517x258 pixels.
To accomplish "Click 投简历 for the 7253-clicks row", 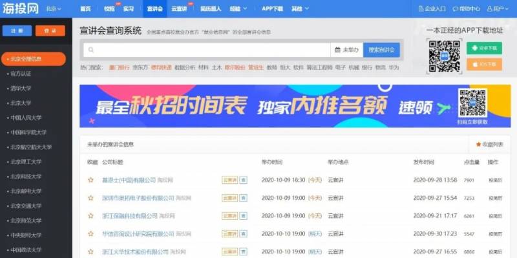I will (x=495, y=199).
